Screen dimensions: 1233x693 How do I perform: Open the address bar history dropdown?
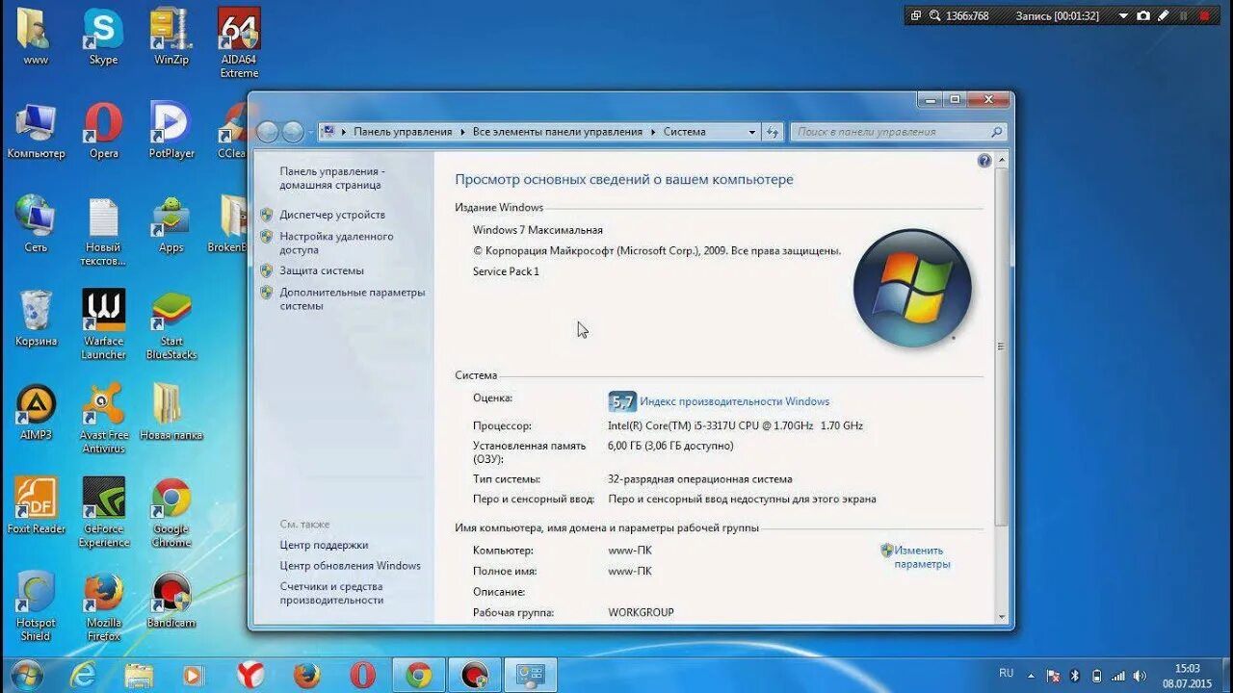tap(752, 132)
